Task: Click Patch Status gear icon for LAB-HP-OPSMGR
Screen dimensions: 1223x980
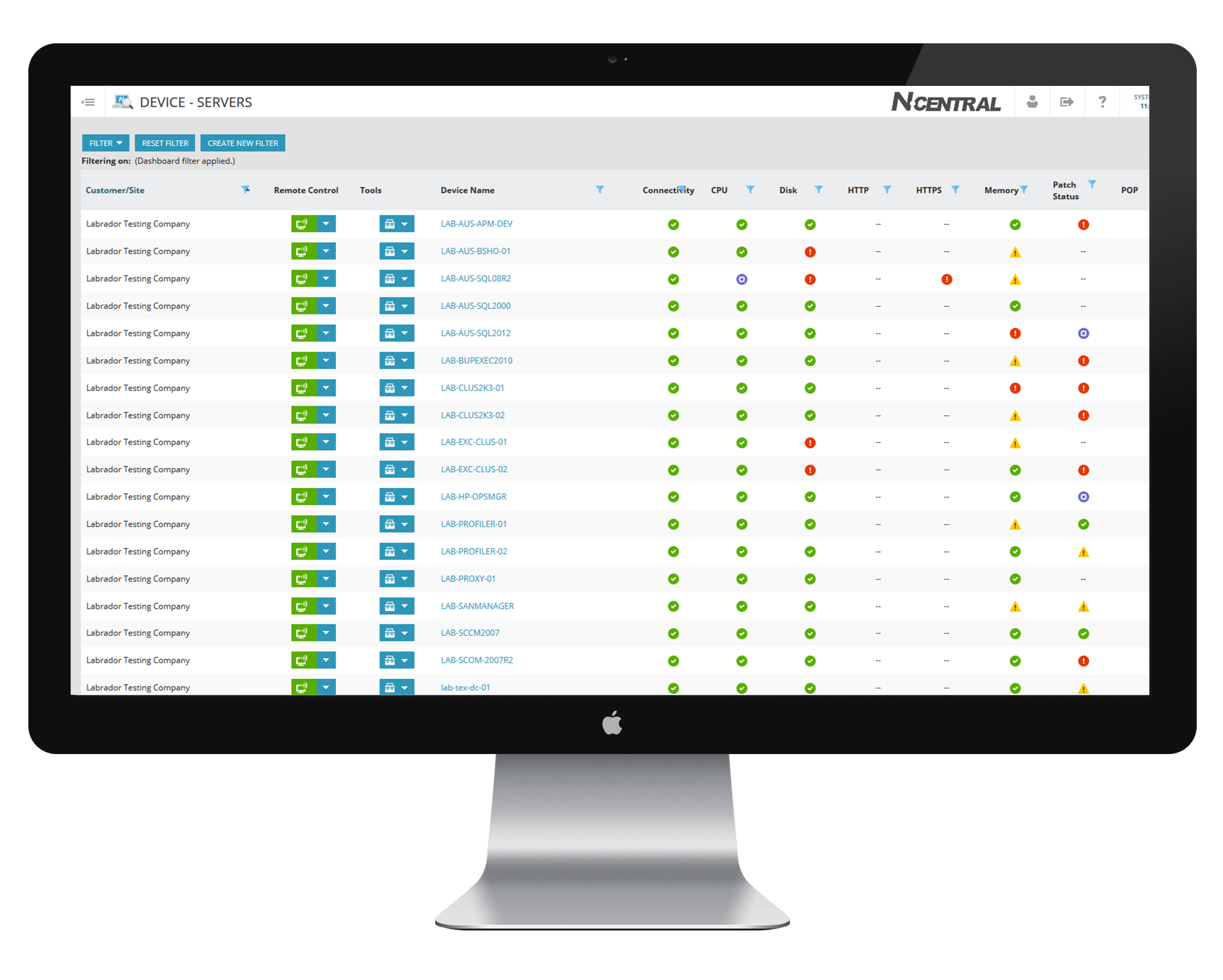Action: click(1083, 497)
